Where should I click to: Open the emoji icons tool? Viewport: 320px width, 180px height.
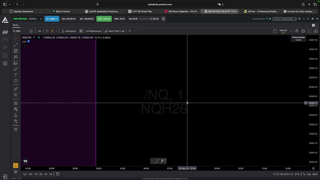15,81
